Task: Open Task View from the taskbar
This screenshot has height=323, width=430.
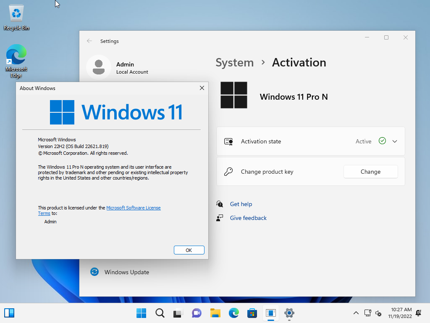Action: click(x=178, y=313)
